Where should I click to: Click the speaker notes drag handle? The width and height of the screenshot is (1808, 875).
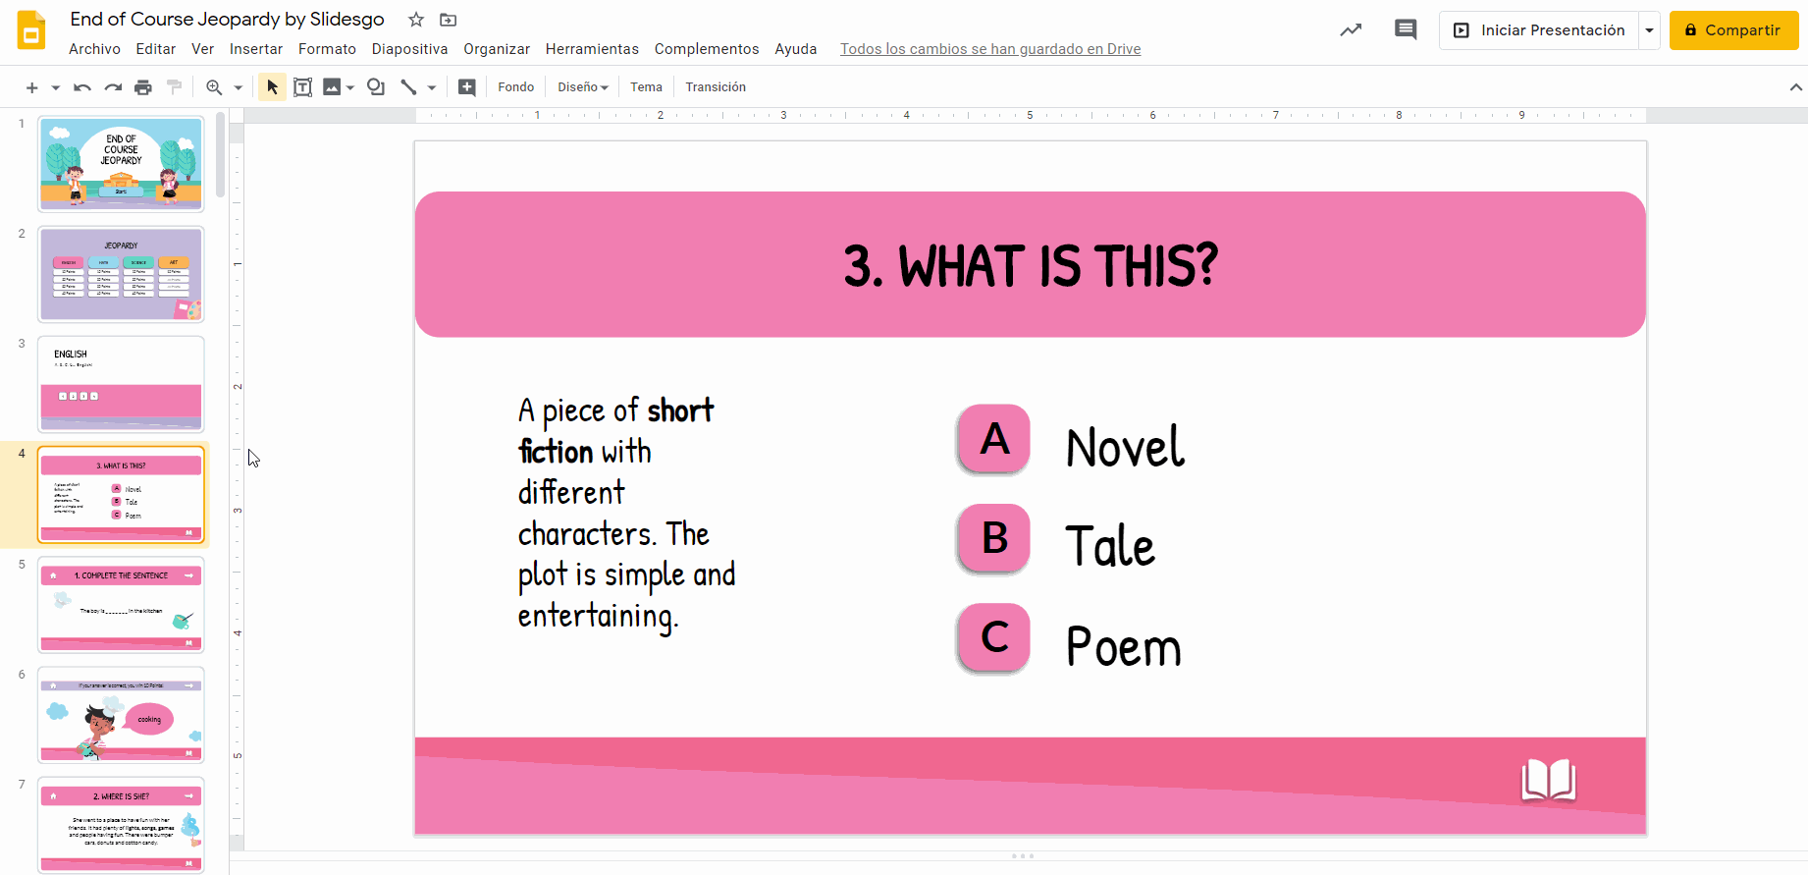pos(1023,856)
